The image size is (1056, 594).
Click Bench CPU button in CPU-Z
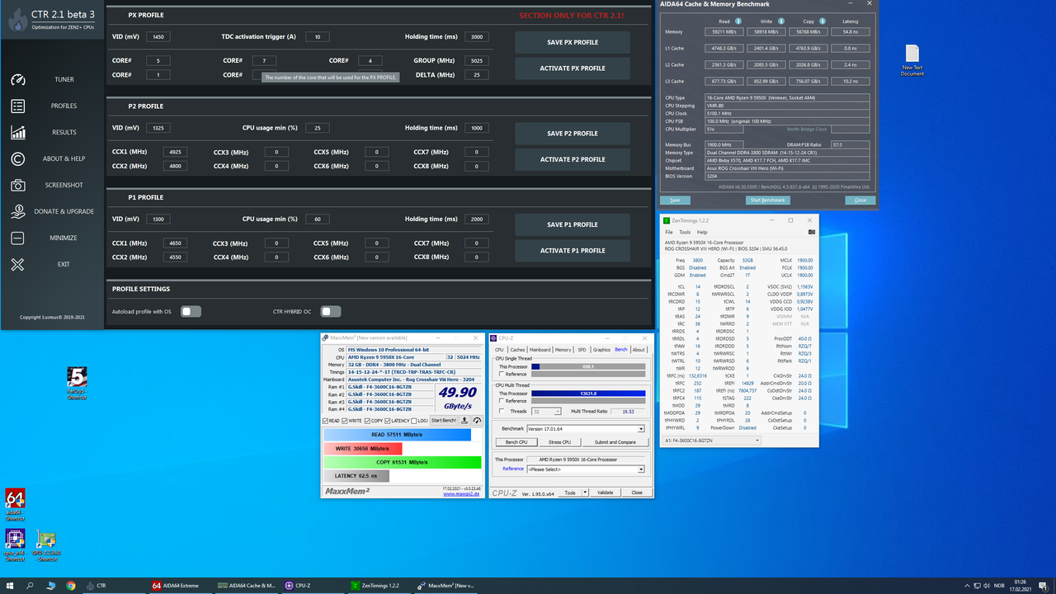click(516, 442)
